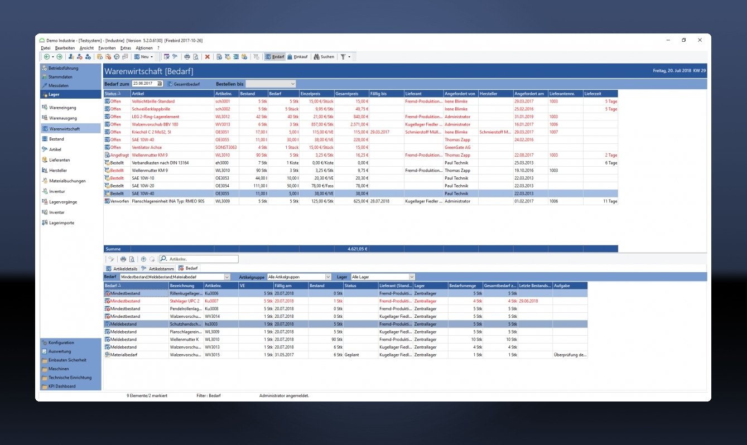Viewport: 747px width, 445px height.
Task: Toggle the Bedarf view in the toolbar
Action: (275, 57)
